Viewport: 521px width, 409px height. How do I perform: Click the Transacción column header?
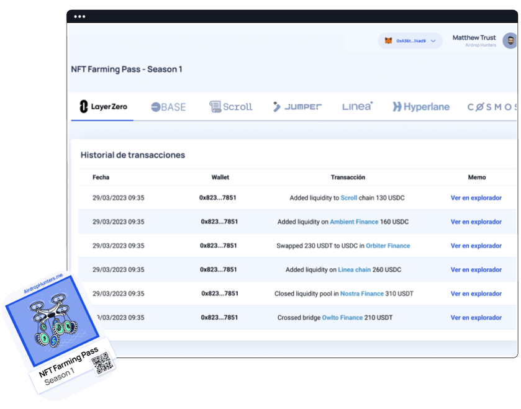[x=348, y=178]
